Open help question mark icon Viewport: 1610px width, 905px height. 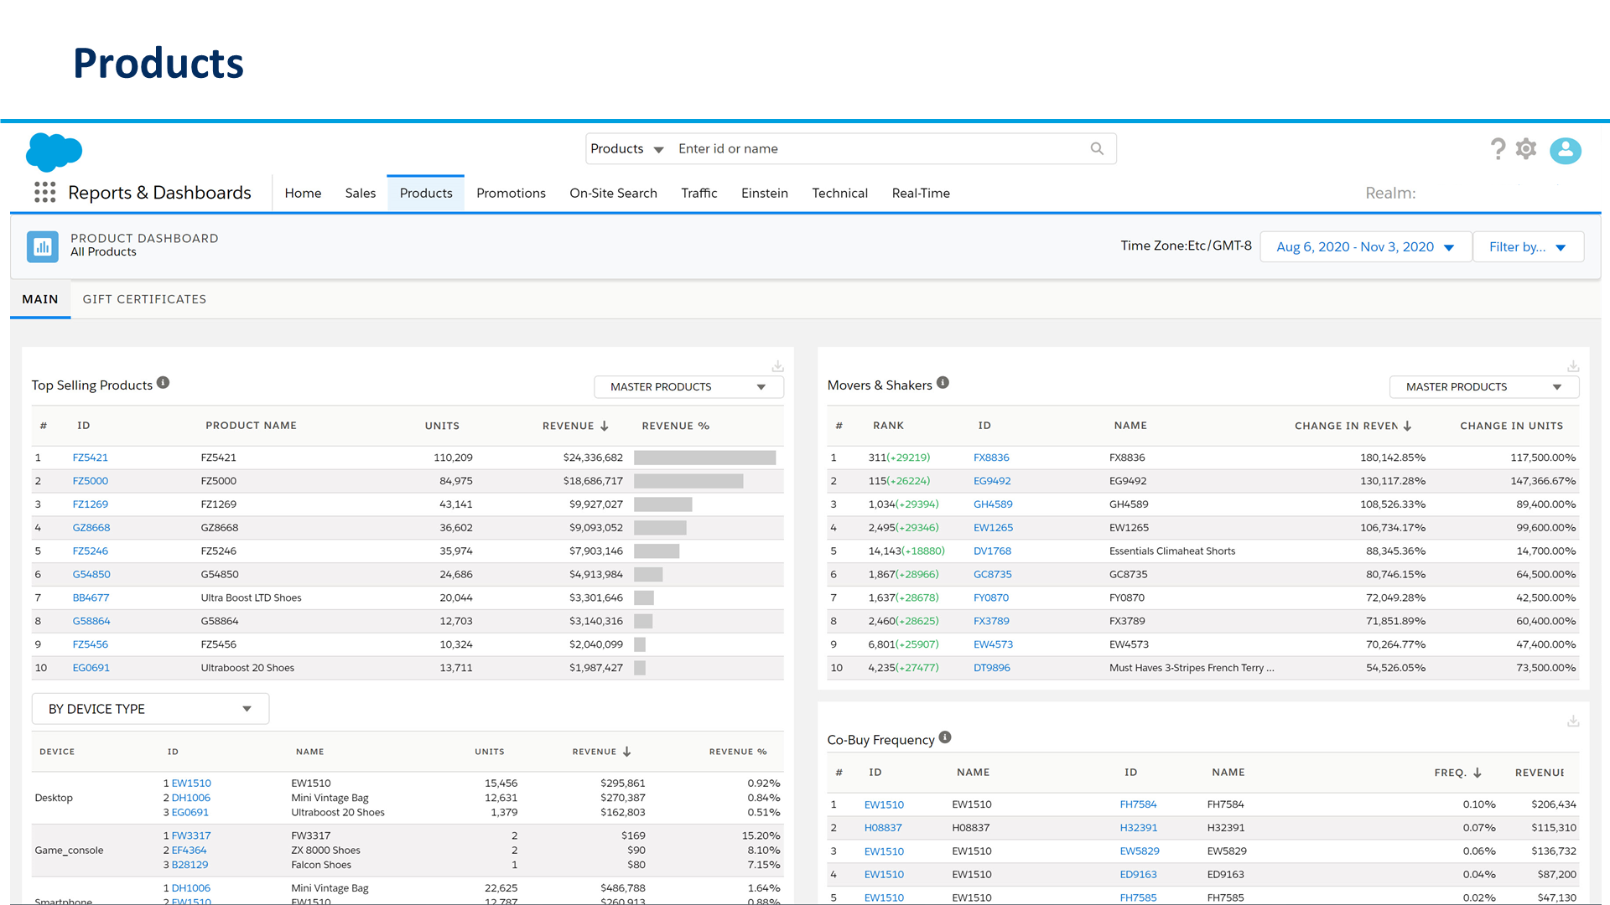(x=1498, y=149)
